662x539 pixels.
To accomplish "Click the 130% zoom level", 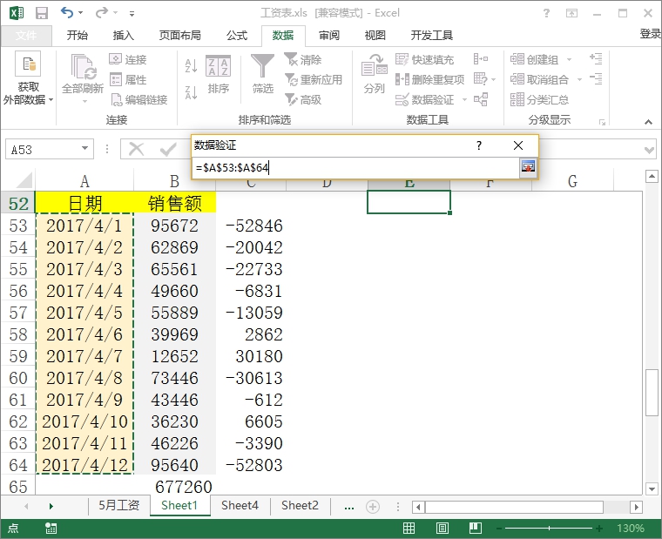I will point(631,528).
